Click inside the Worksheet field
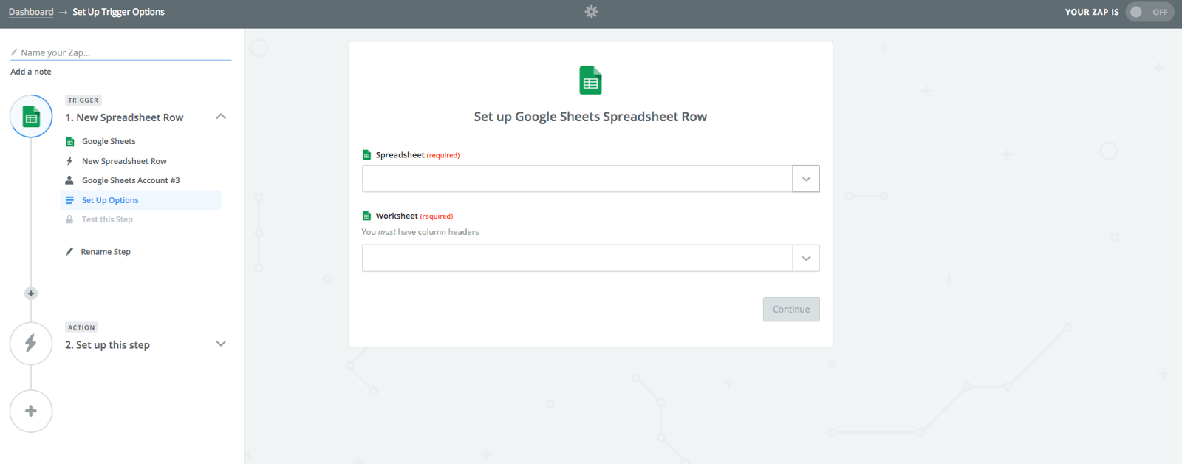The image size is (1182, 464). (577, 259)
